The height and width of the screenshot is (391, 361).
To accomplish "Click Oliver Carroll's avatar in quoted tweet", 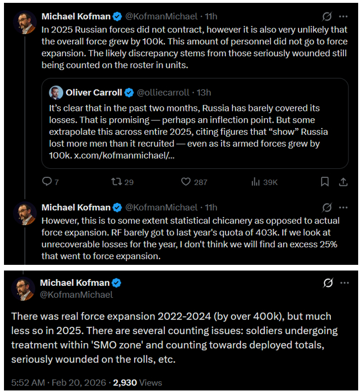I will click(56, 93).
